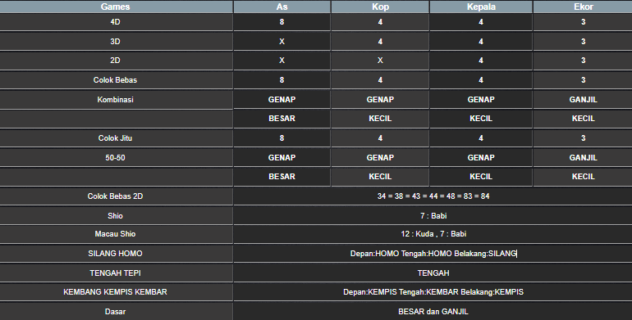This screenshot has width=632, height=320.
Task: Click the Kepala value 4 in Colok Jitu row
Action: 481,137
